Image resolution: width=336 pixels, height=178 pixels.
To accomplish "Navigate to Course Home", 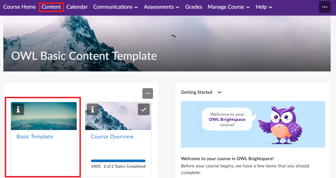I will [x=19, y=7].
